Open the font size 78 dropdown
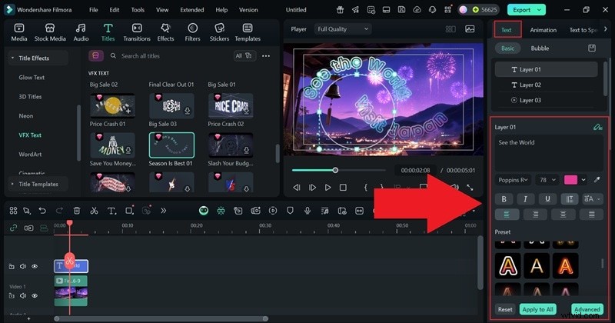Viewport: 615px width, 323px height. [x=547, y=180]
